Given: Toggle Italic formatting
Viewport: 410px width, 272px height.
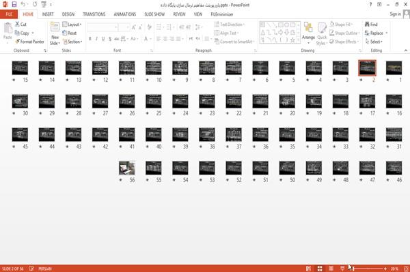Looking at the screenshot, I should [97, 39].
